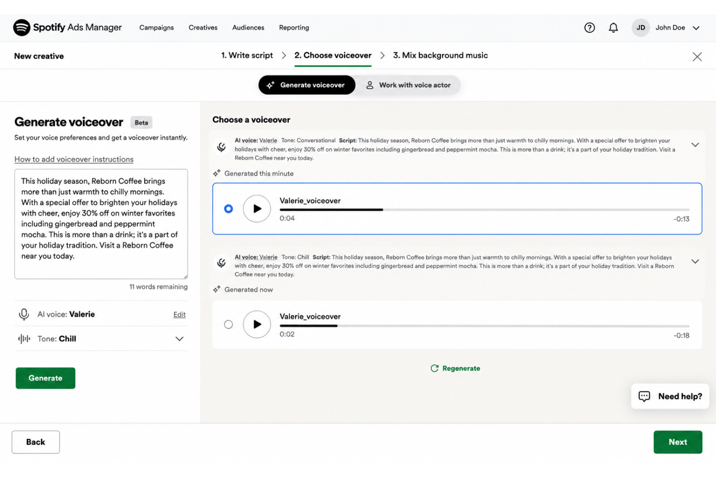This screenshot has height=477, width=716.
Task: Click Edit next to AI voice Valerie
Action: point(179,315)
